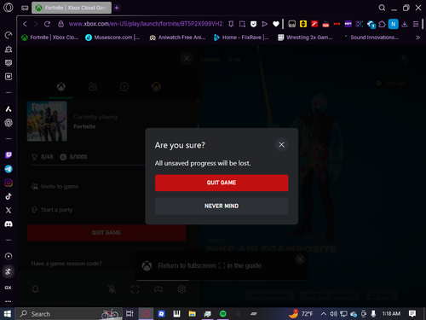Add page to bookmarks with heart icon
The height and width of the screenshot is (320, 426).
276,24
